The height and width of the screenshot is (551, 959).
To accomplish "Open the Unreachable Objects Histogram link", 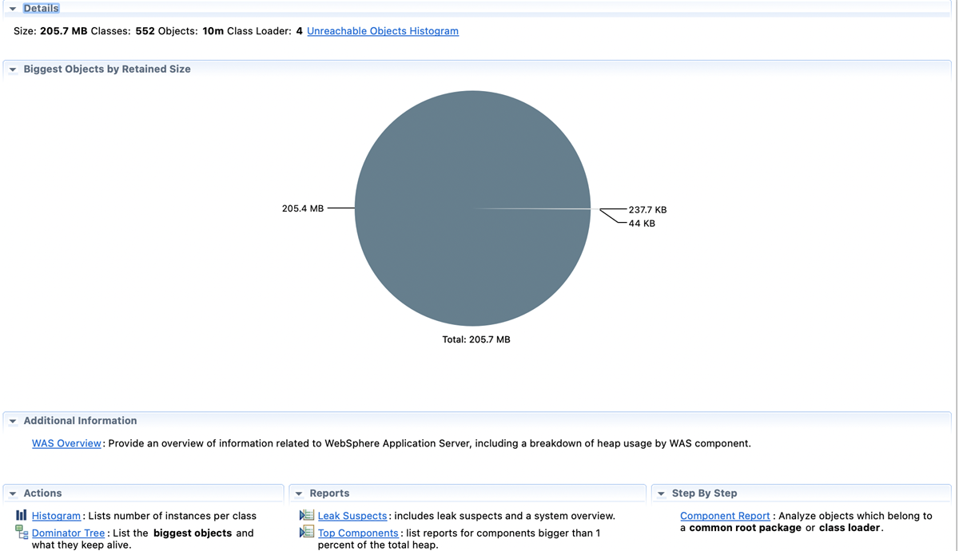I will 383,31.
